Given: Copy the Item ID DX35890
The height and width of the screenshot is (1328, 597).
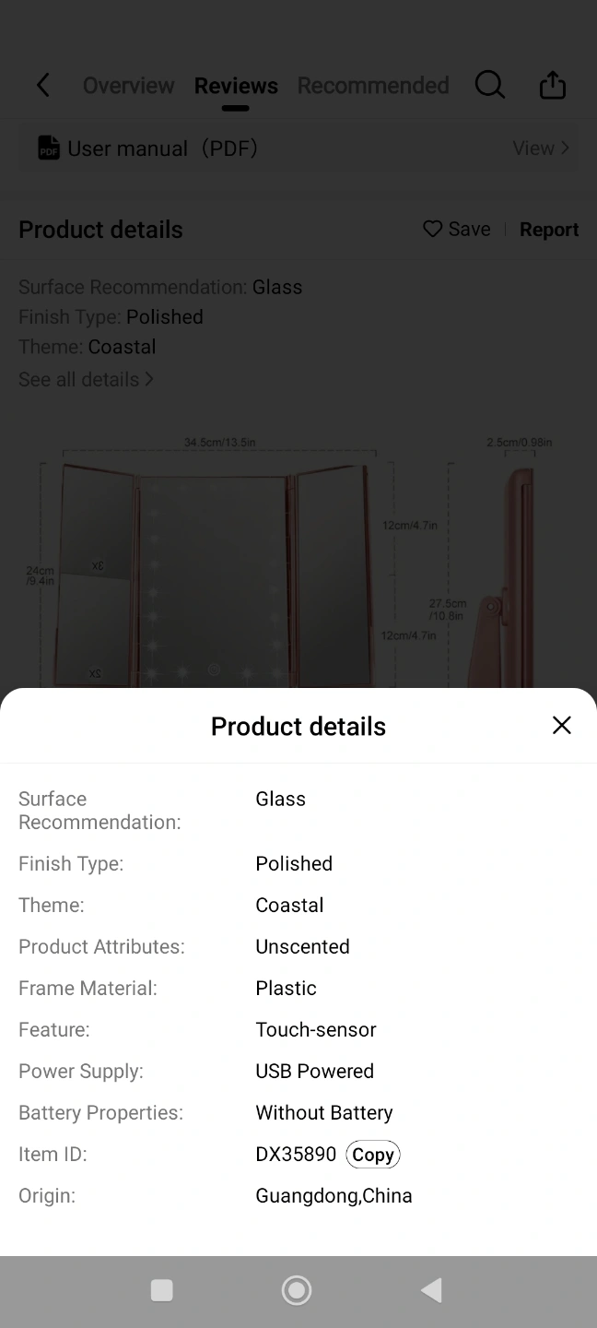Looking at the screenshot, I should pos(372,1155).
